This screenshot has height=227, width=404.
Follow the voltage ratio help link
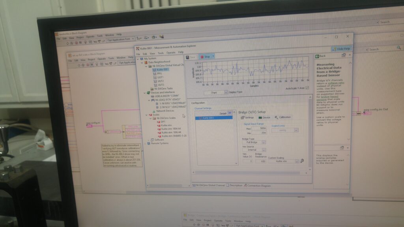click(x=336, y=83)
